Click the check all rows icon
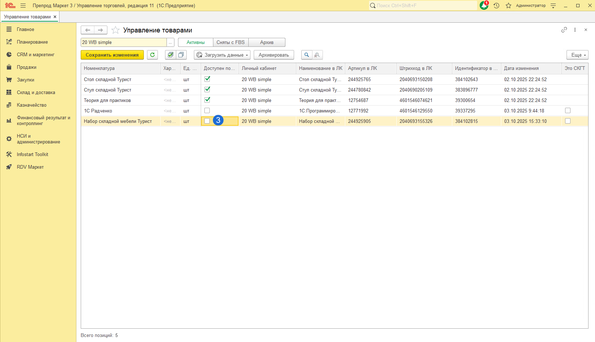Screen dimensions: 595x342 click(x=170, y=55)
